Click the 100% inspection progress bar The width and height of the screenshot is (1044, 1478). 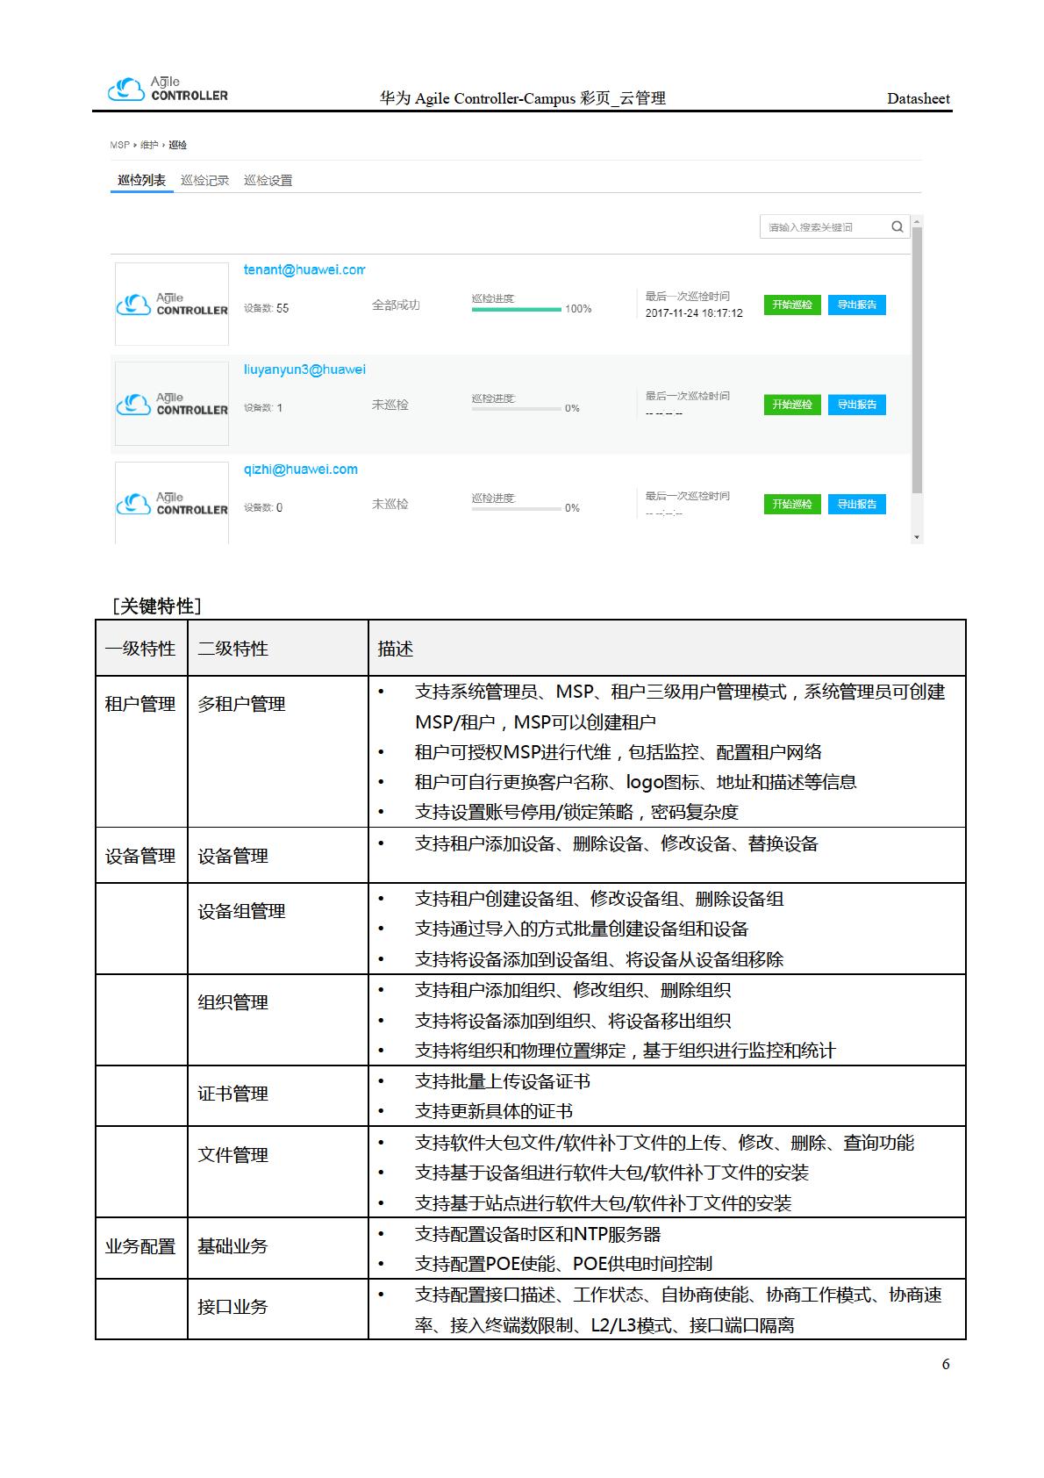click(516, 309)
